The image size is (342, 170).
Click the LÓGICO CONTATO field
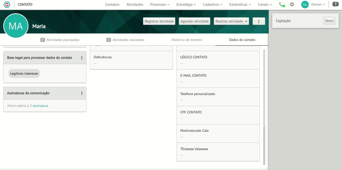[x=218, y=60]
